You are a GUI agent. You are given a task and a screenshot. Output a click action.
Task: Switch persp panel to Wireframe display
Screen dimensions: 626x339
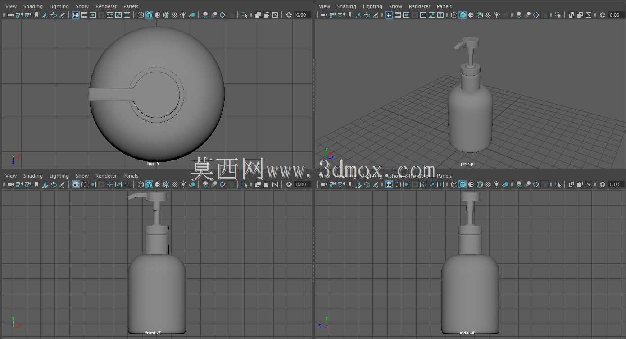[x=454, y=15]
